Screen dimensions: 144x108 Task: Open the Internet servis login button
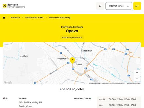point(119,6)
